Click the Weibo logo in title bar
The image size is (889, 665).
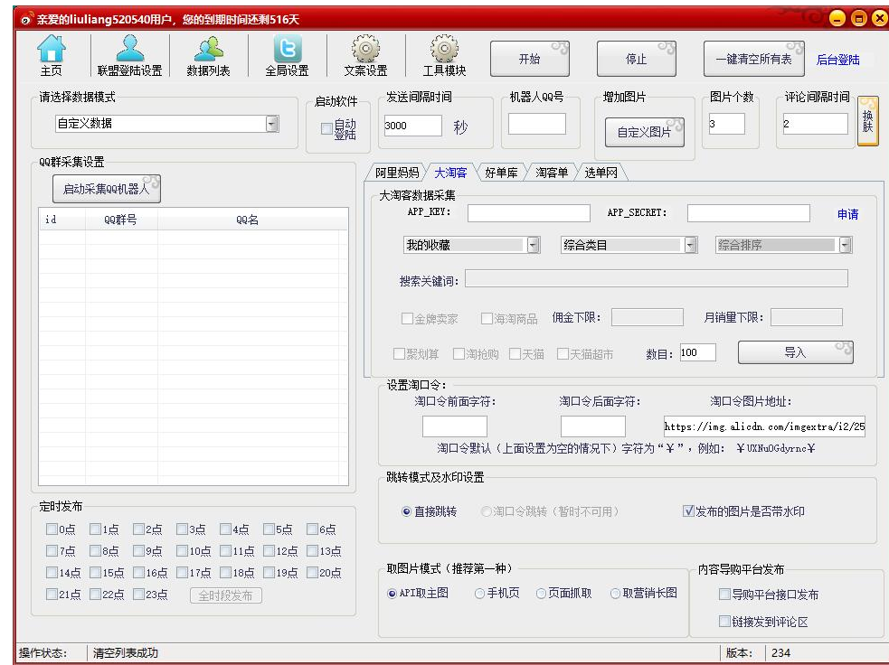click(x=26, y=20)
